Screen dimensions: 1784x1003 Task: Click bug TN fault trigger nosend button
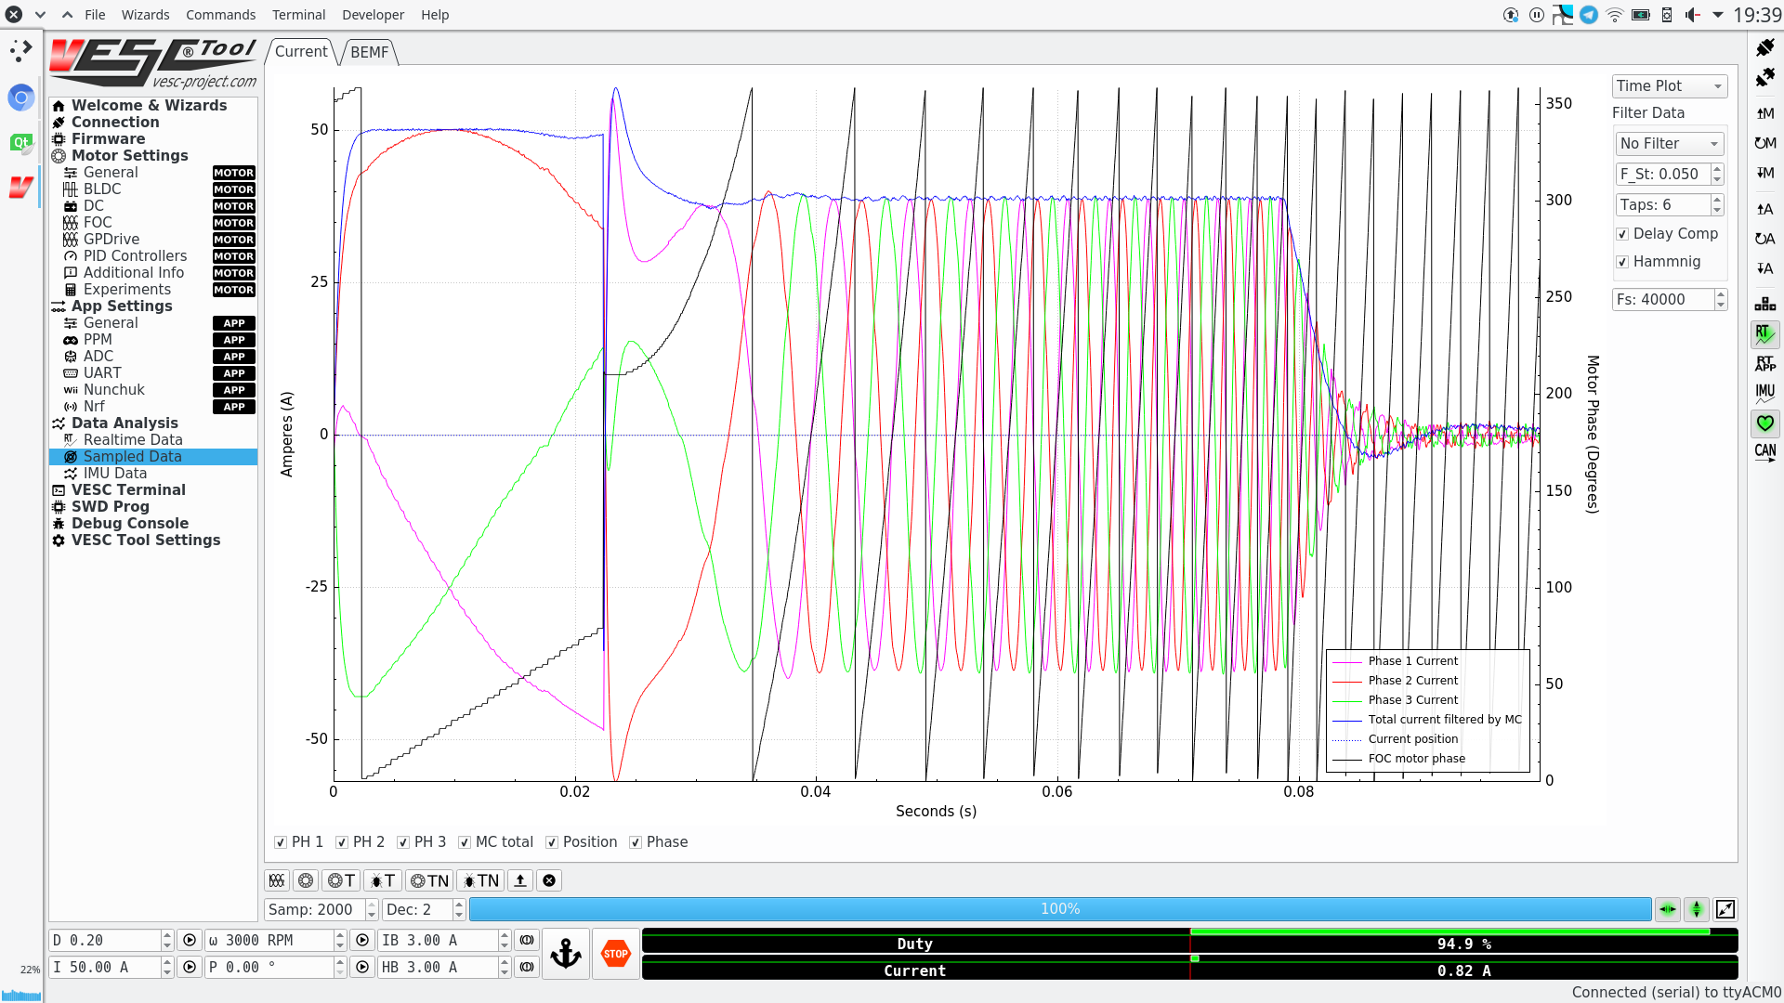pos(481,880)
